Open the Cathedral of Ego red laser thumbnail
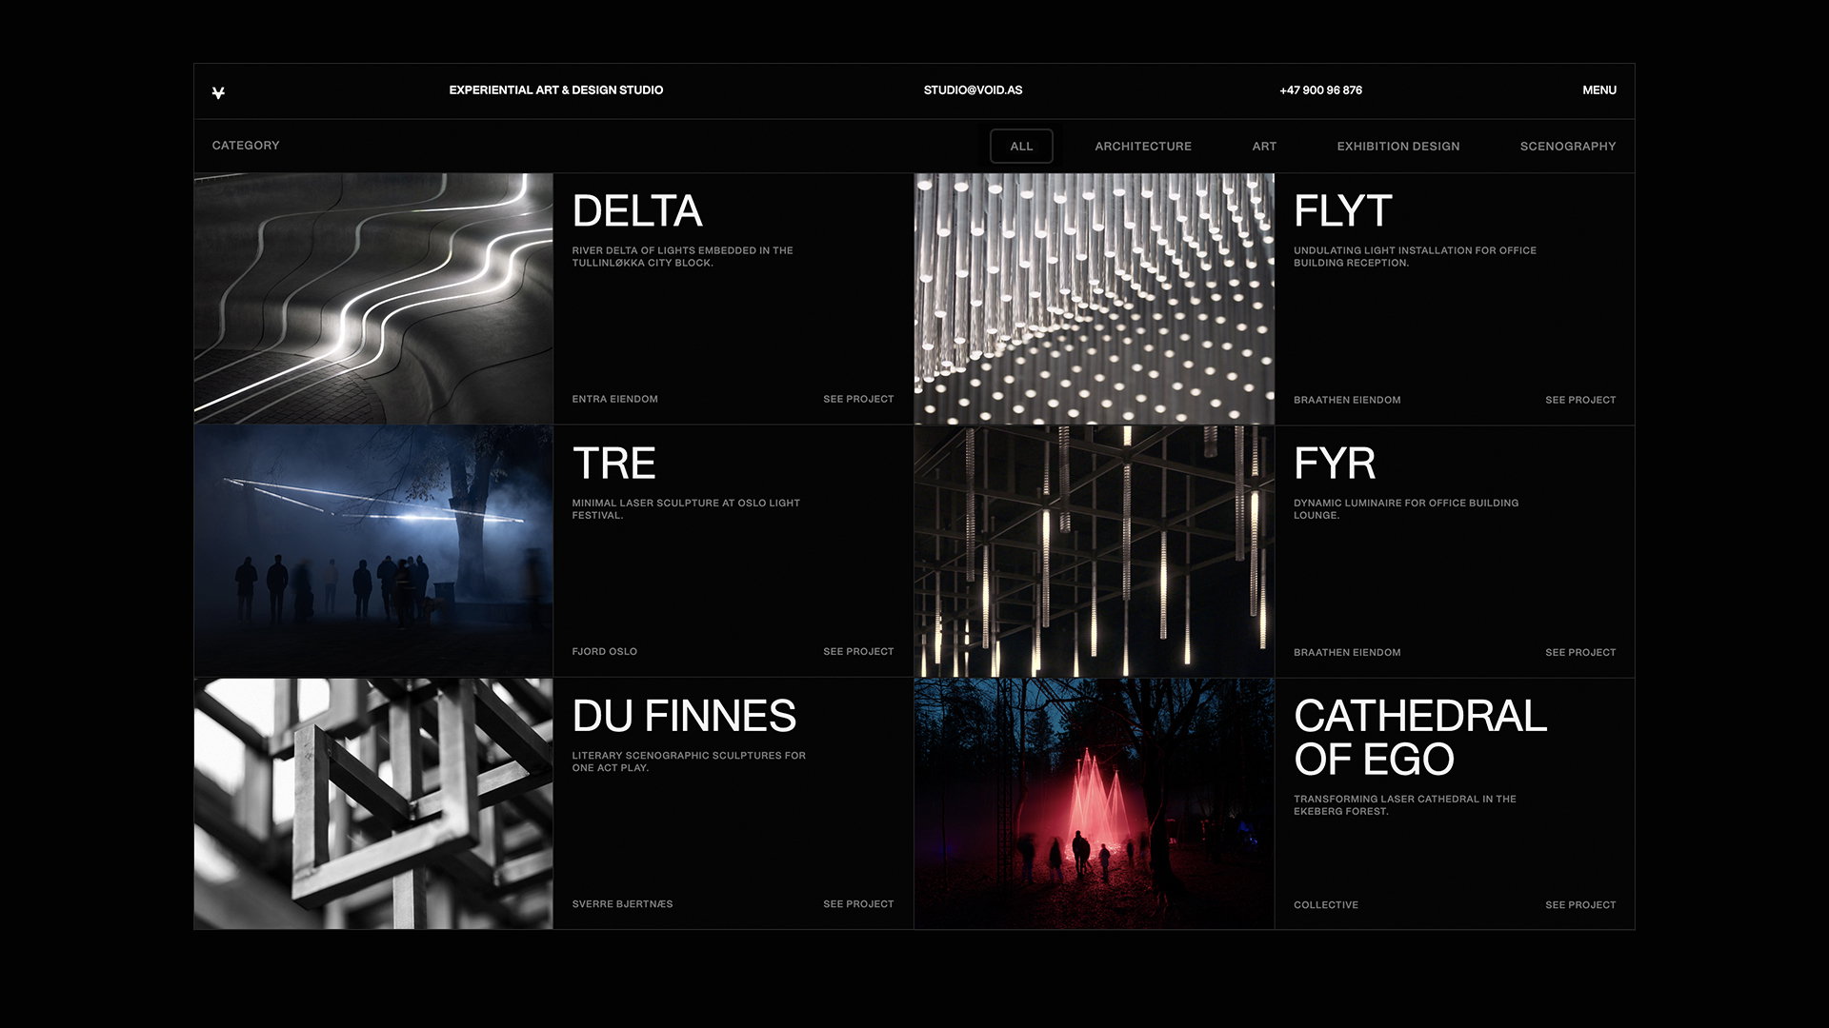1829x1028 pixels. coord(1095,803)
